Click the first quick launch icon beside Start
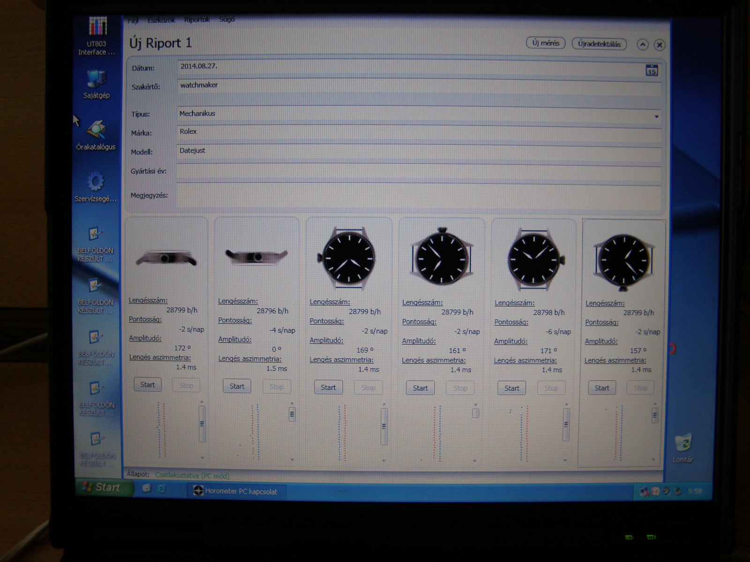Screen dimensions: 750x562 [x=147, y=488]
